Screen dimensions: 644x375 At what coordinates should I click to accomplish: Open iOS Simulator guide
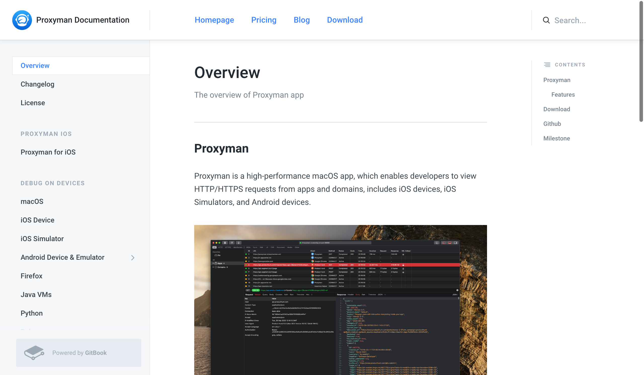tap(42, 239)
